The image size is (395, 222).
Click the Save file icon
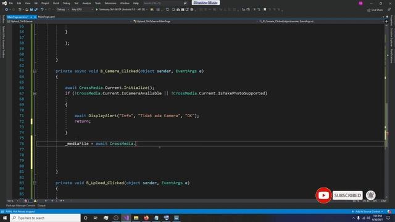pyautogui.click(x=31, y=10)
